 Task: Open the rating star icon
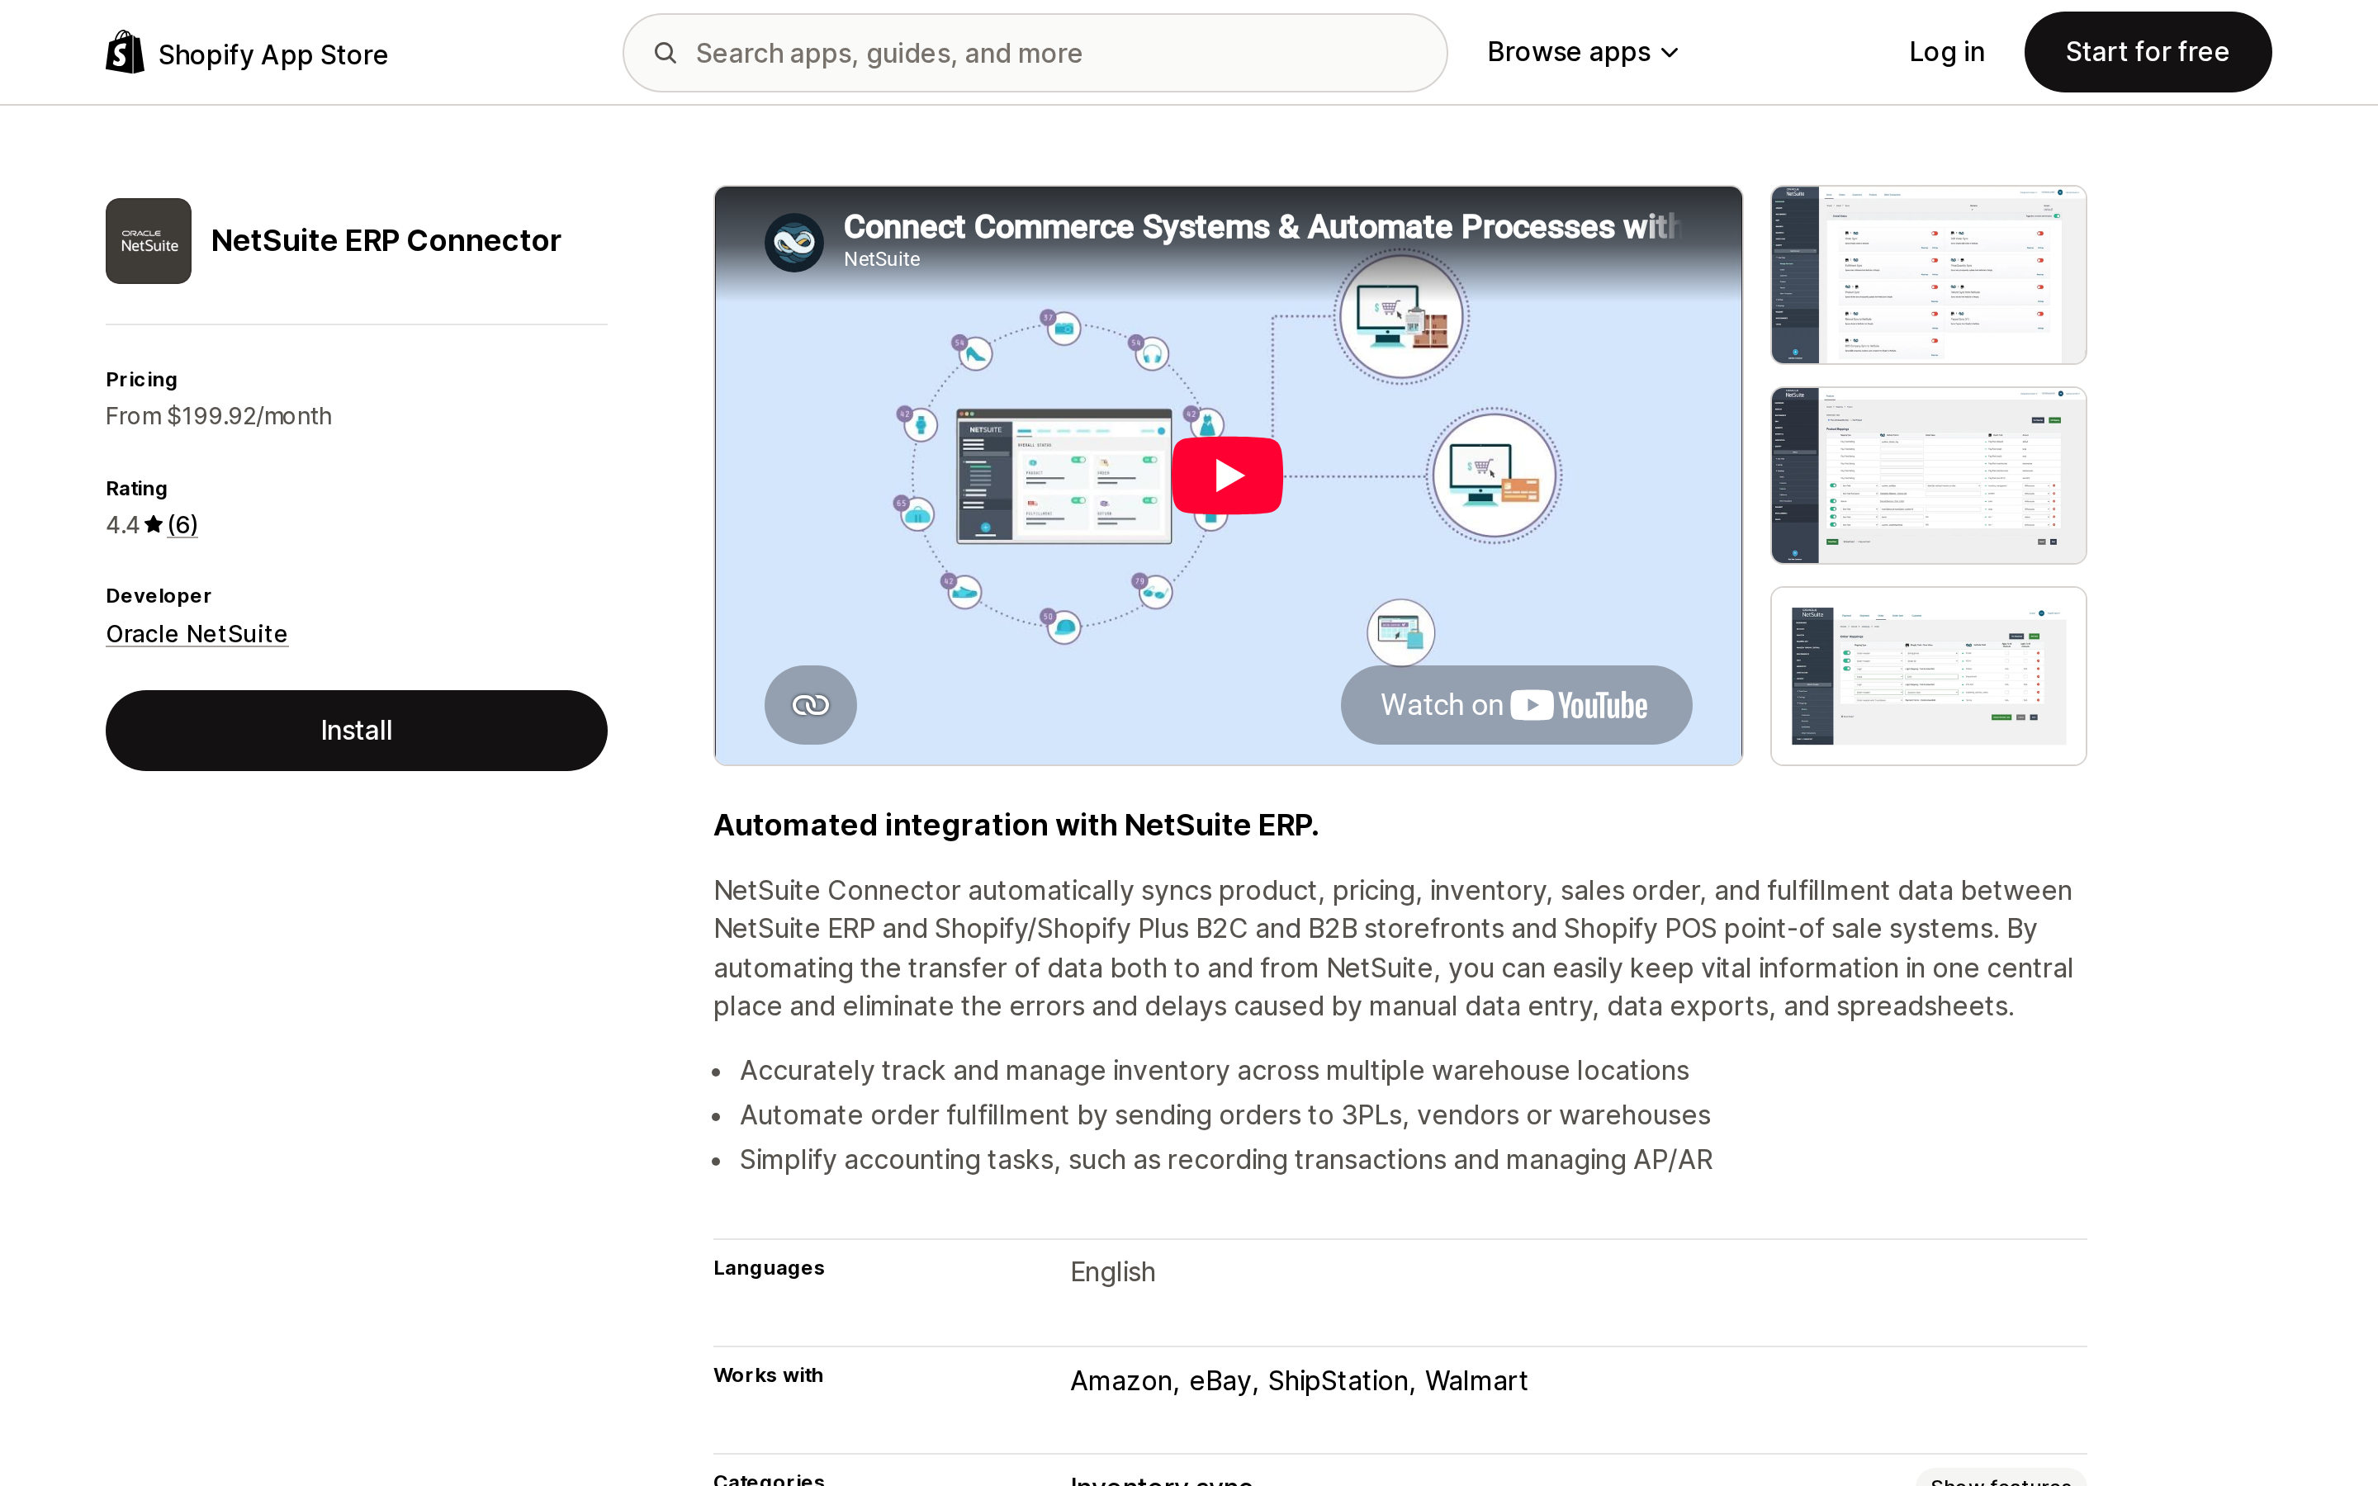click(x=154, y=525)
